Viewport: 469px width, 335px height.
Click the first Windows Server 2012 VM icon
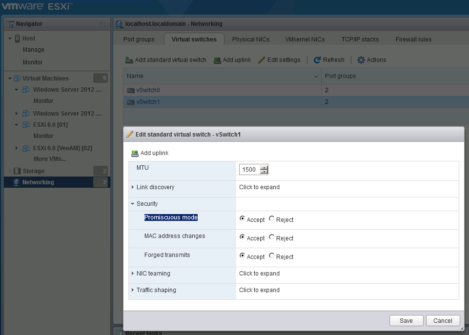tap(26, 90)
